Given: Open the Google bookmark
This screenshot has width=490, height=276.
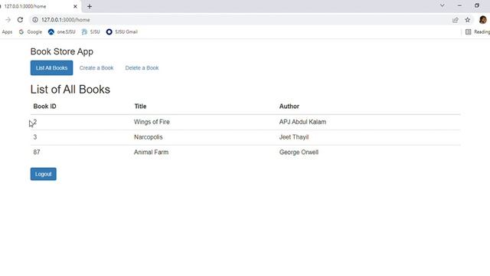Looking at the screenshot, I should 31,32.
